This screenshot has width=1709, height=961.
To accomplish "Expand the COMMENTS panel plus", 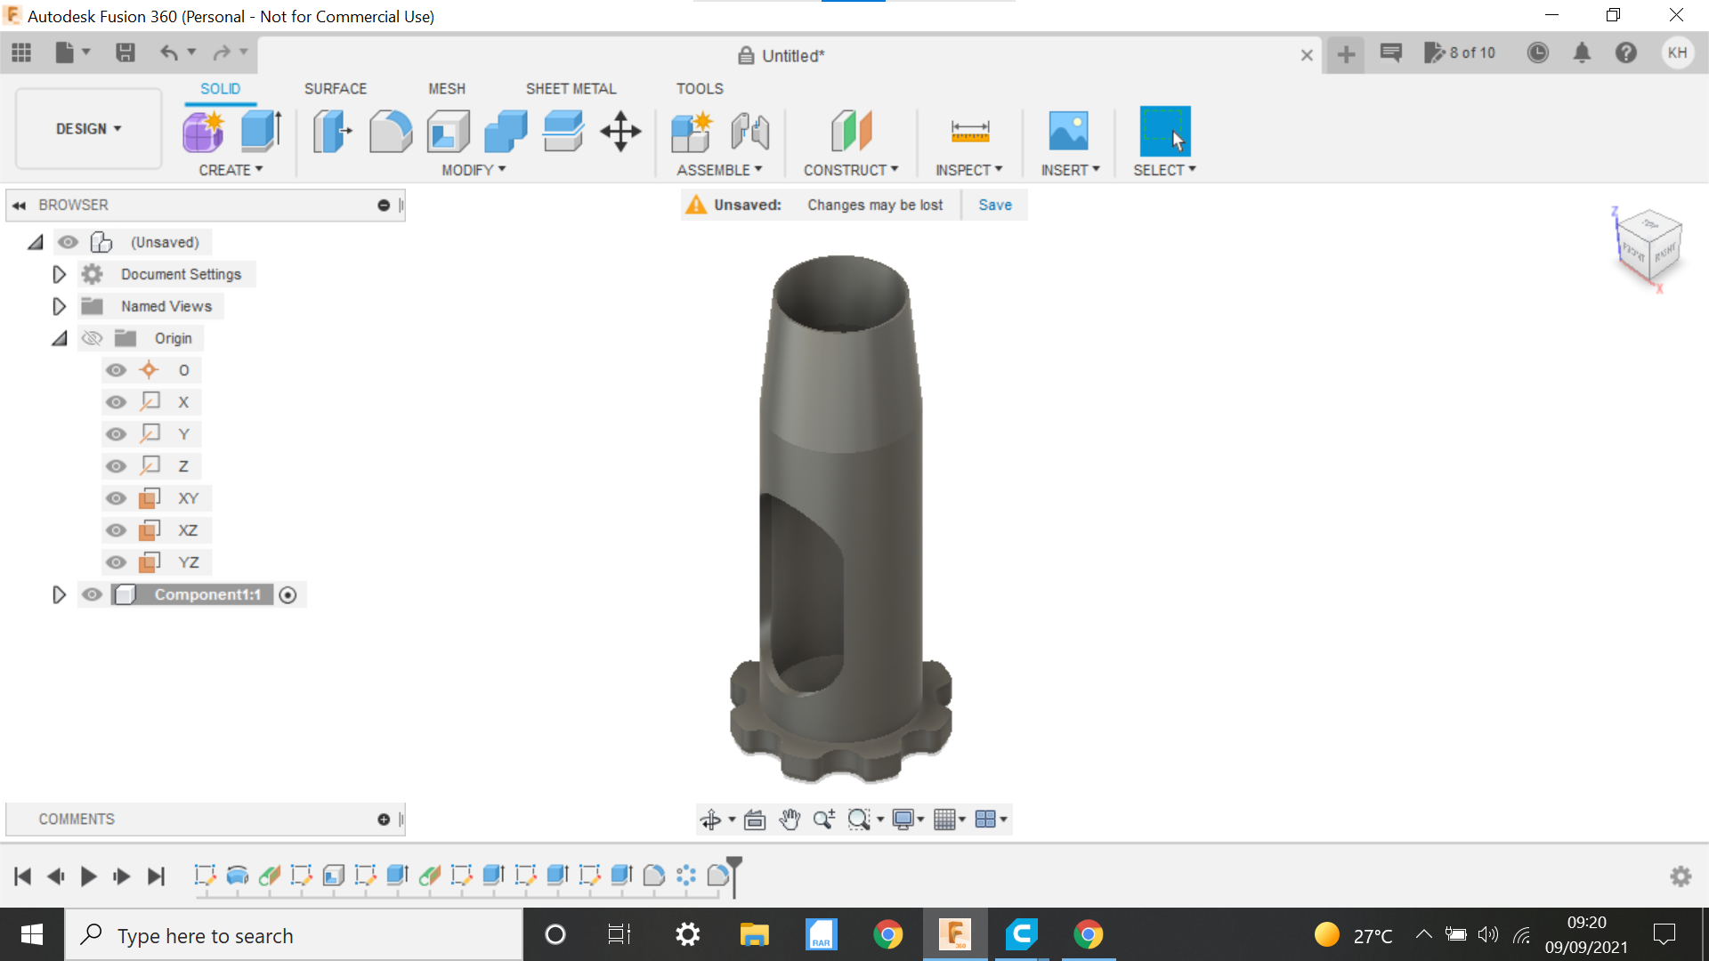I will click(x=384, y=820).
